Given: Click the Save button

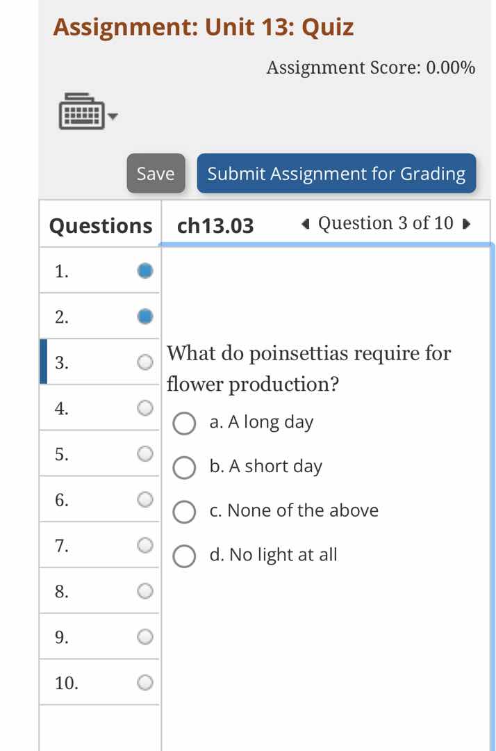Looking at the screenshot, I should coord(156,173).
